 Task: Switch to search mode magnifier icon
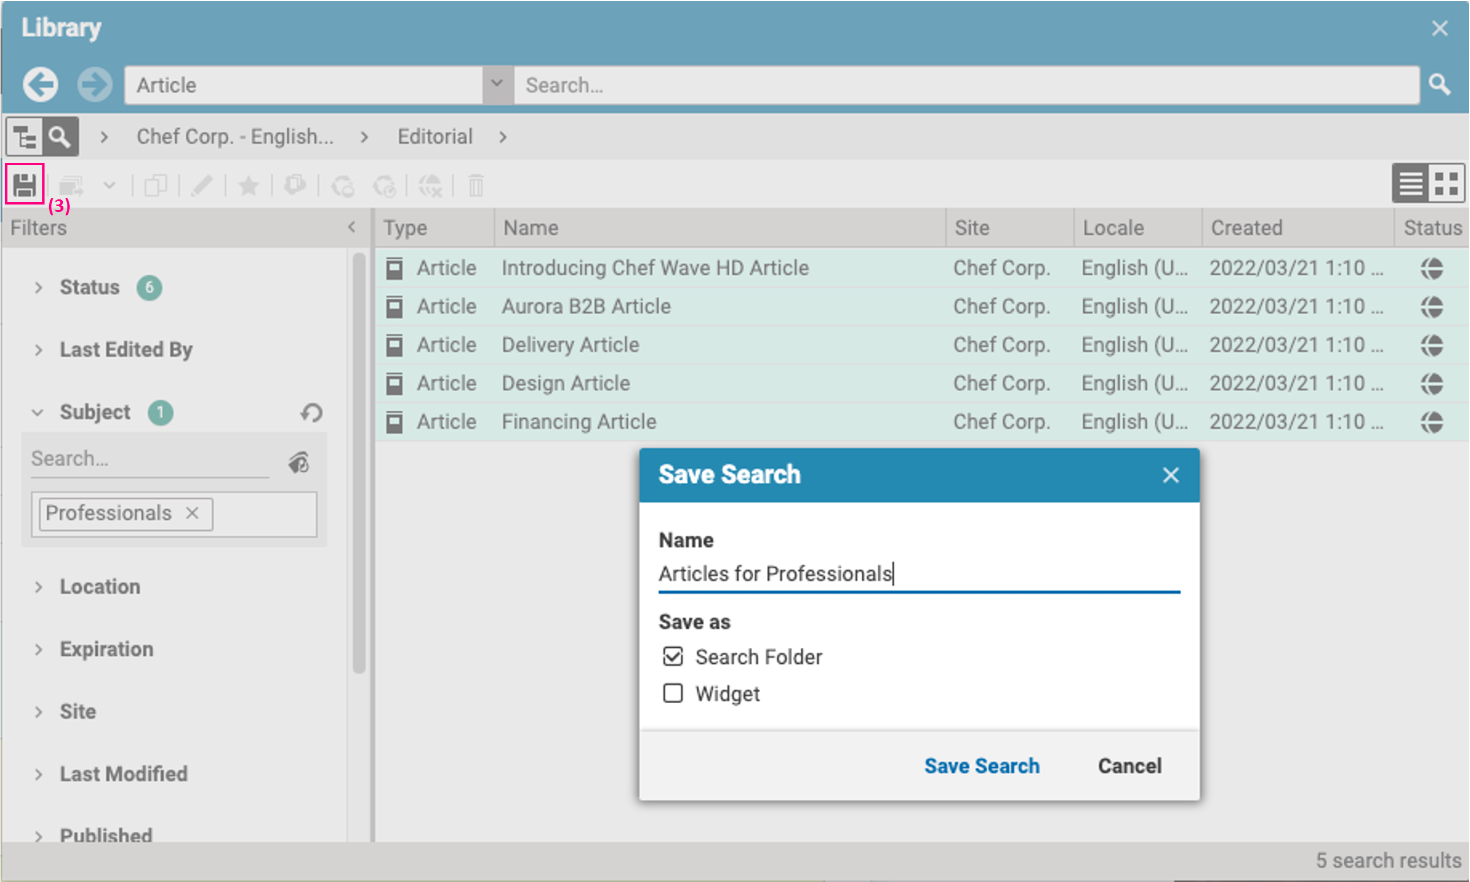pos(59,137)
